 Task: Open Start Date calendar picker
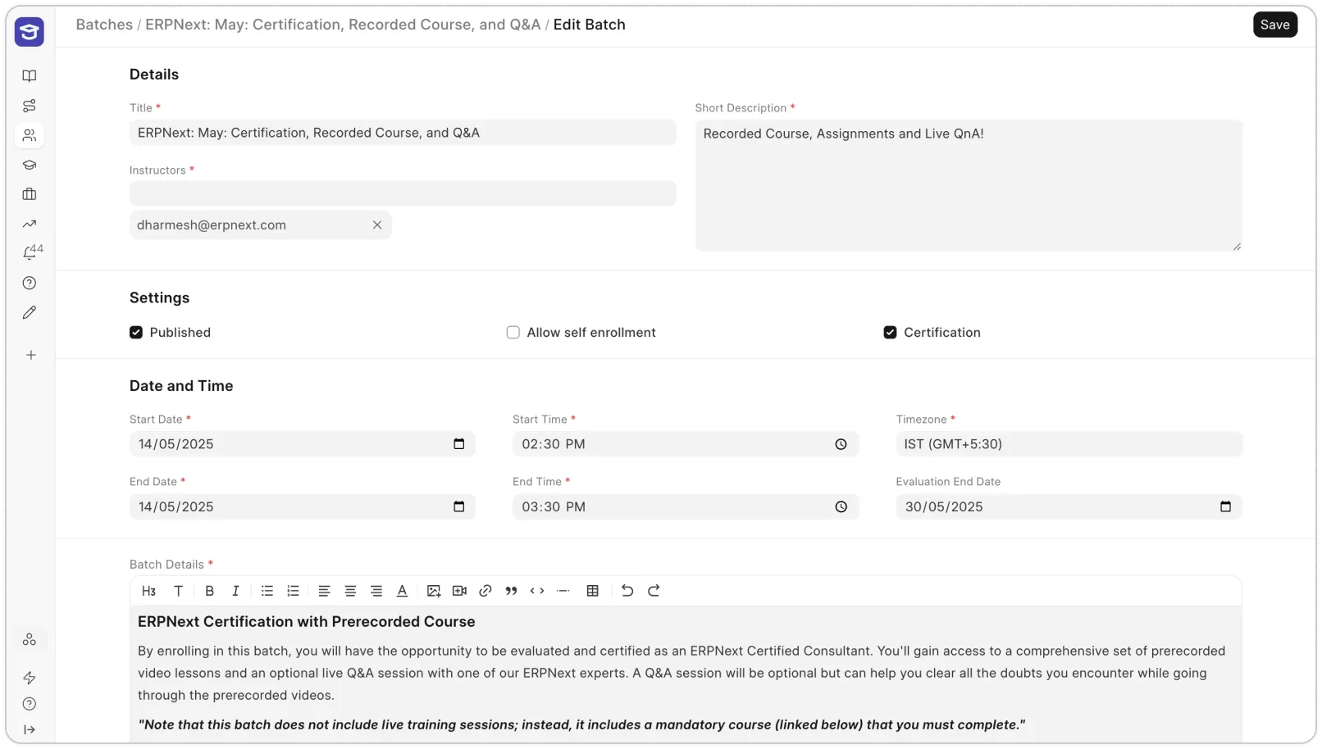[459, 444]
